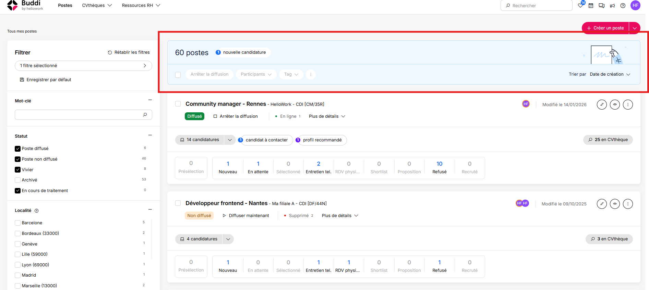649x290 pixels.
Task: Uncheck the Poste diffusé status filter
Action: tap(17, 149)
